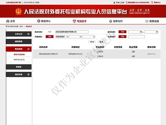Click the 特色专栏 navigation icon

click(x=110, y=21)
